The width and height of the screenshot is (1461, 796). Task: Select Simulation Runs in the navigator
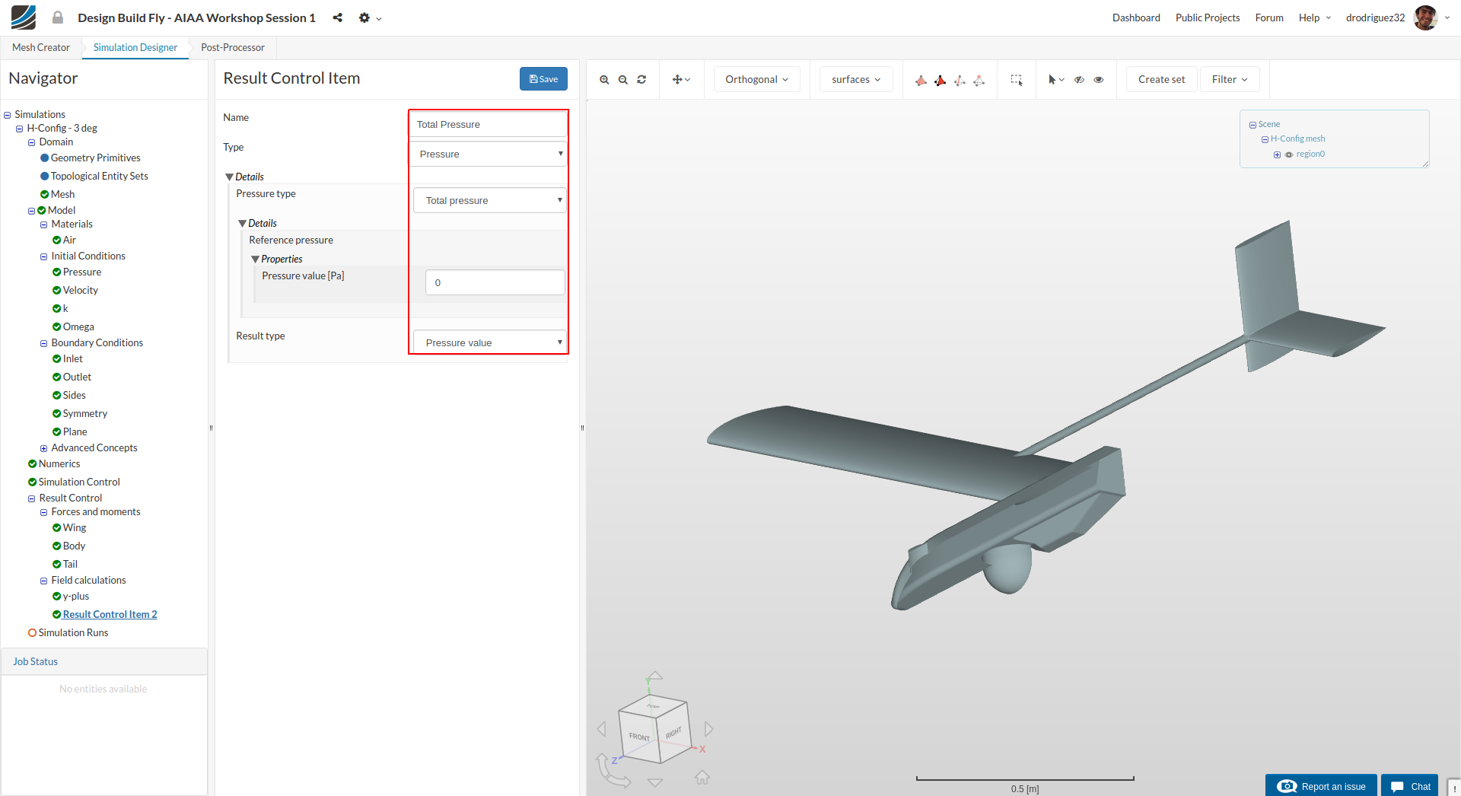[x=73, y=633]
